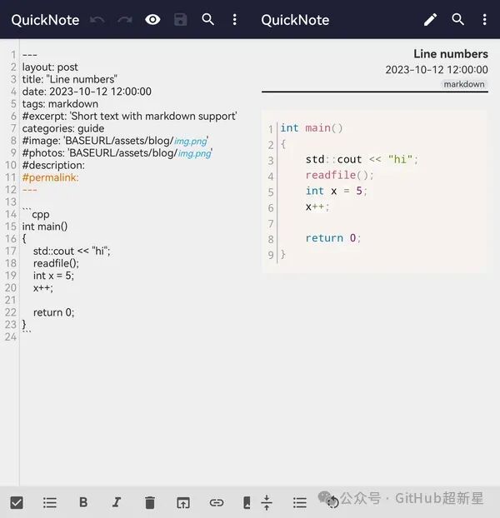Redo the edit in the editor toolbar
The height and width of the screenshot is (518, 500).
pyautogui.click(x=125, y=20)
